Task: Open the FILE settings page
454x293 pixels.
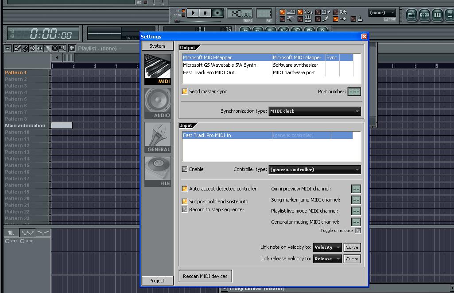Action: coord(157,171)
